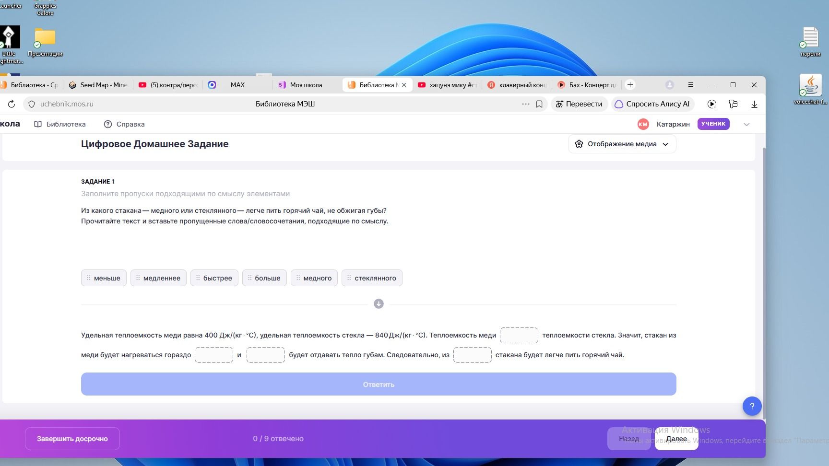Open the Презентации desktop folder

point(45,42)
